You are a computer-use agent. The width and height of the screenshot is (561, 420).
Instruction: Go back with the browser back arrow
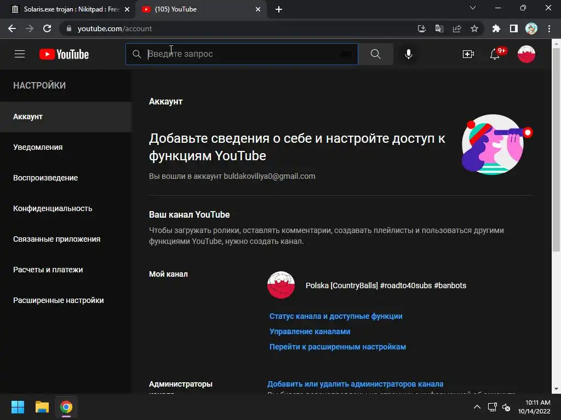pyautogui.click(x=12, y=28)
